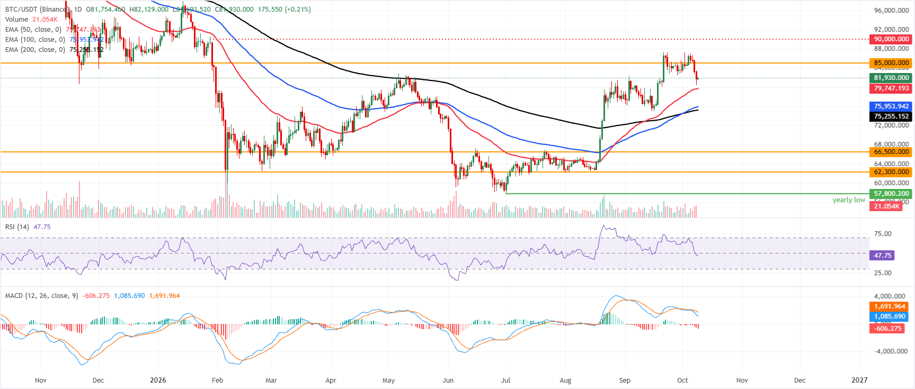Click the Sep label on time axis

click(x=625, y=380)
